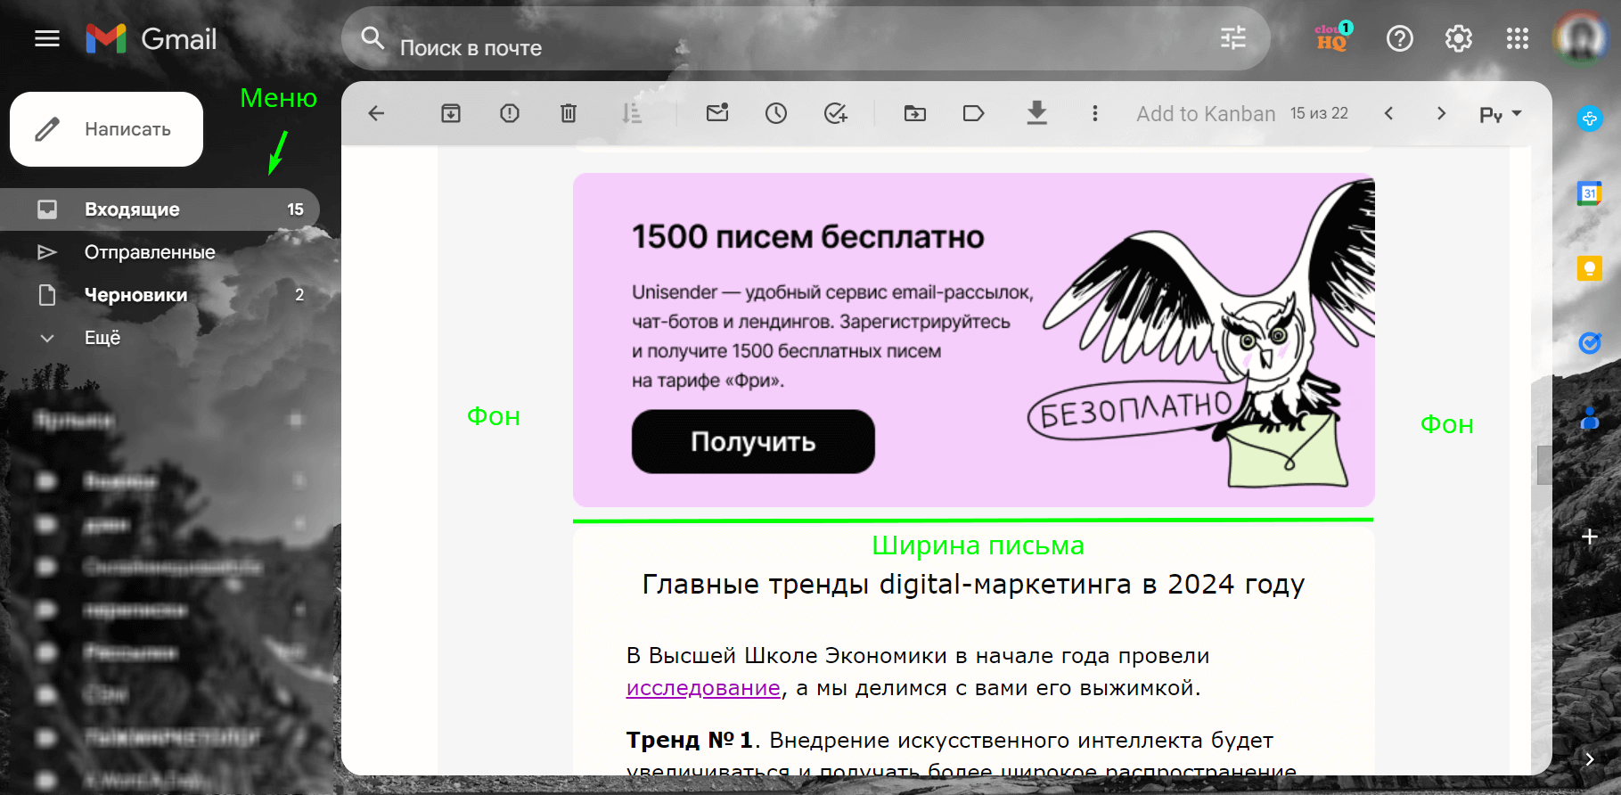1621x795 pixels.
Task: Get add-ons with the plus icon
Action: point(1590,537)
